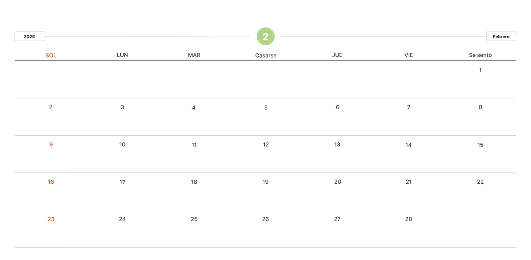The width and height of the screenshot is (531, 260).
Task: Click on day 12
Action: click(266, 144)
